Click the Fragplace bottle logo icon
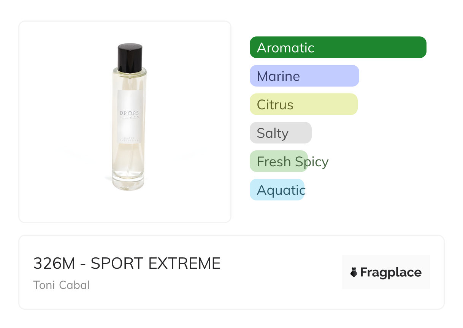Screen dimensions: 463x328 click(x=354, y=272)
